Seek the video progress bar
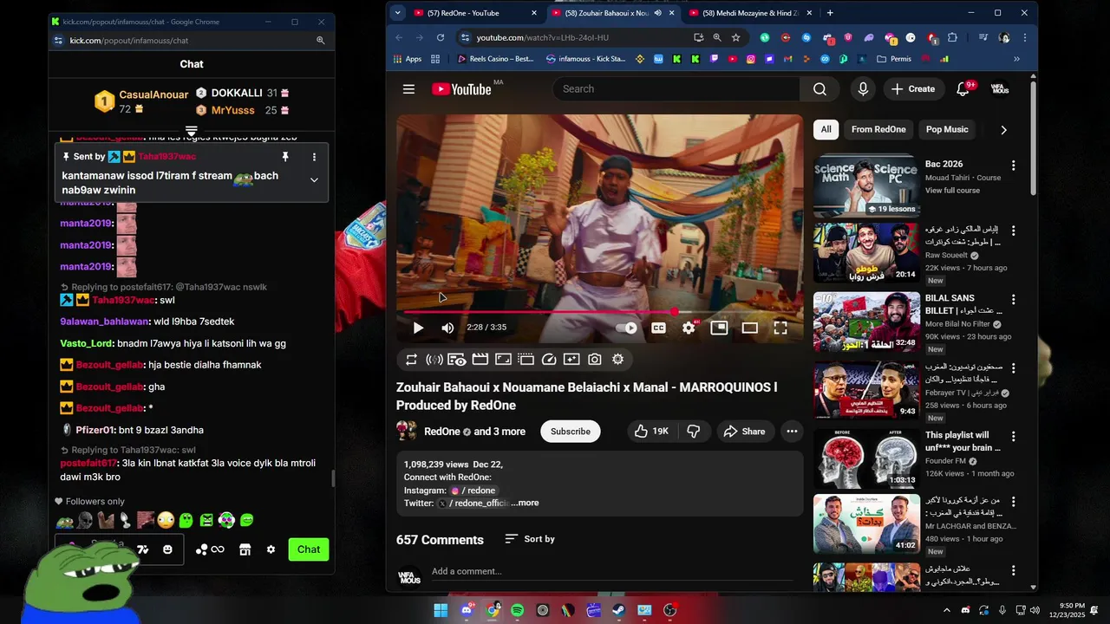This screenshot has width=1110, height=624. click(x=599, y=311)
